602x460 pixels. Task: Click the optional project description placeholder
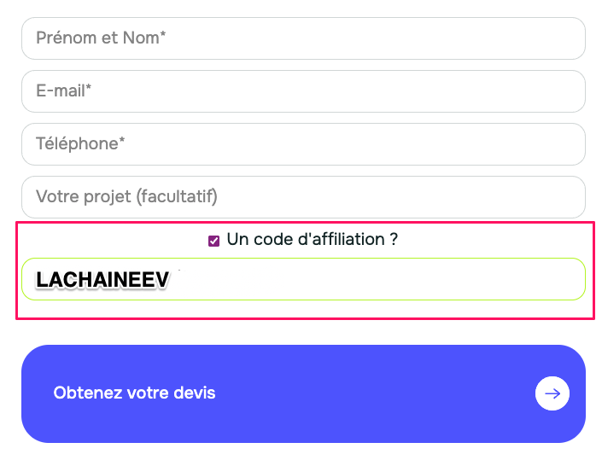point(126,196)
